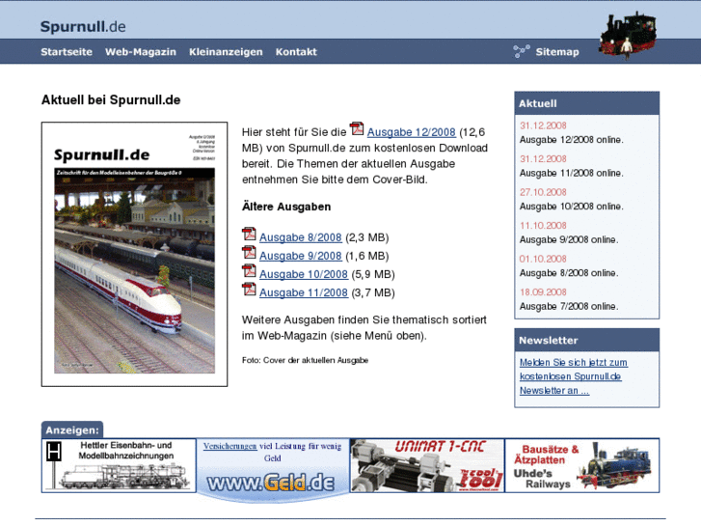Open the Ausgabe 8/2008 link

(301, 237)
